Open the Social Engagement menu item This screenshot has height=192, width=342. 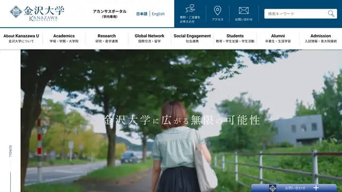click(x=192, y=38)
